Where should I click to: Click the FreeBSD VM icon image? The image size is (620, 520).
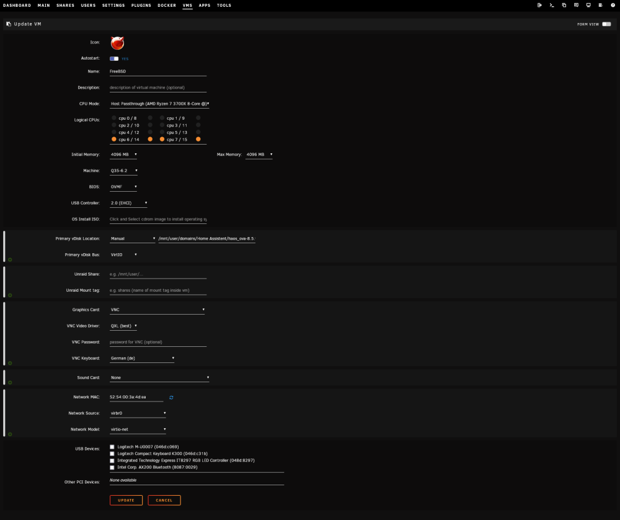coord(117,43)
